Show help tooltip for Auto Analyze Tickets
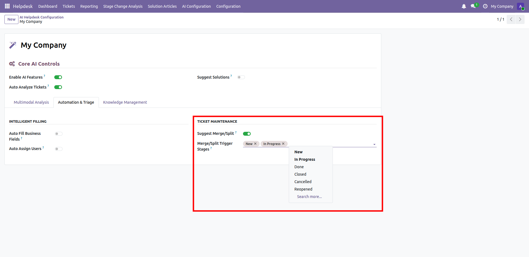Screen dimensions: 529x257 (x=48, y=85)
